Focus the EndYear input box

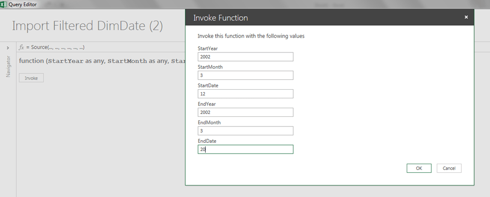point(245,113)
